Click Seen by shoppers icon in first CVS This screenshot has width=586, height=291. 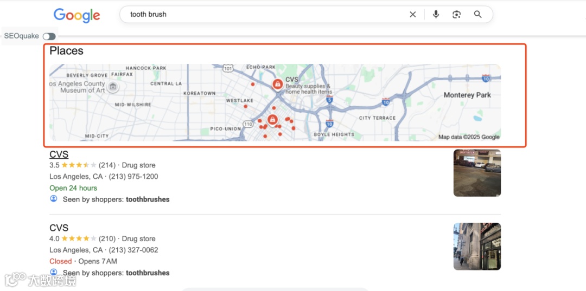point(53,199)
